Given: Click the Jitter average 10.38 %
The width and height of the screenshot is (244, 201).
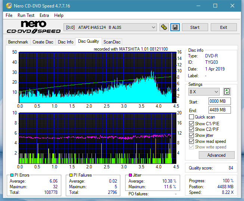Looking at the screenshot, I should click(x=169, y=181).
